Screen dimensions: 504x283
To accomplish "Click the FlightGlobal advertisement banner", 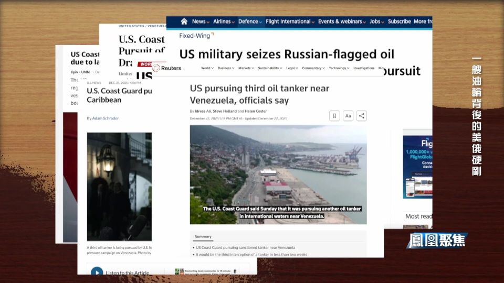I will click(417, 167).
